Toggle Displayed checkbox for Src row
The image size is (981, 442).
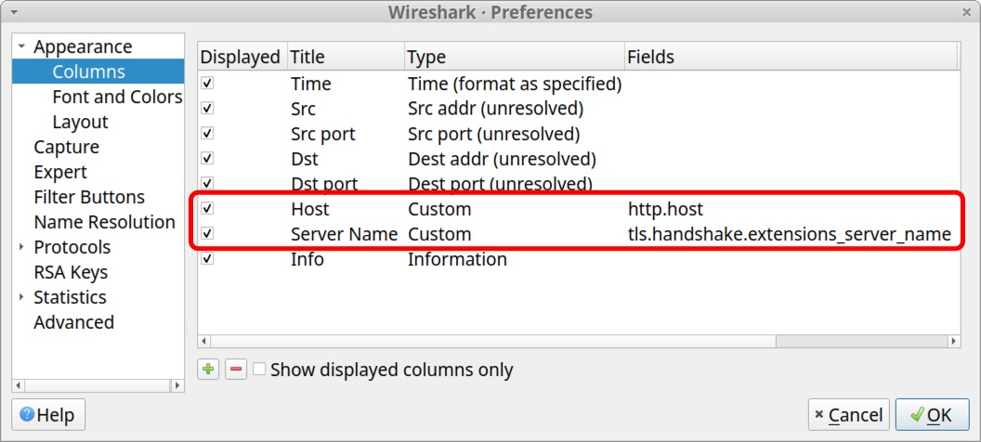pyautogui.click(x=208, y=108)
